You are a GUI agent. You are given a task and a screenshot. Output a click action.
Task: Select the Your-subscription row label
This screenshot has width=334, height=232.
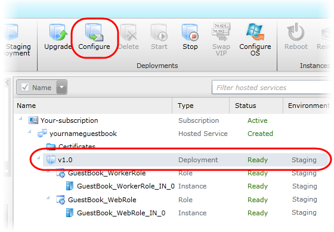point(69,120)
